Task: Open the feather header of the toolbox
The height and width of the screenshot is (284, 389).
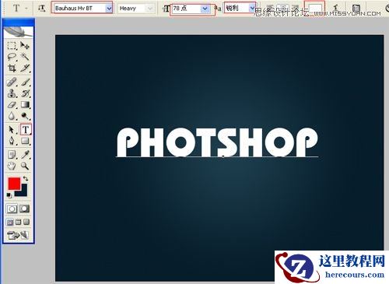Action: pos(18,32)
